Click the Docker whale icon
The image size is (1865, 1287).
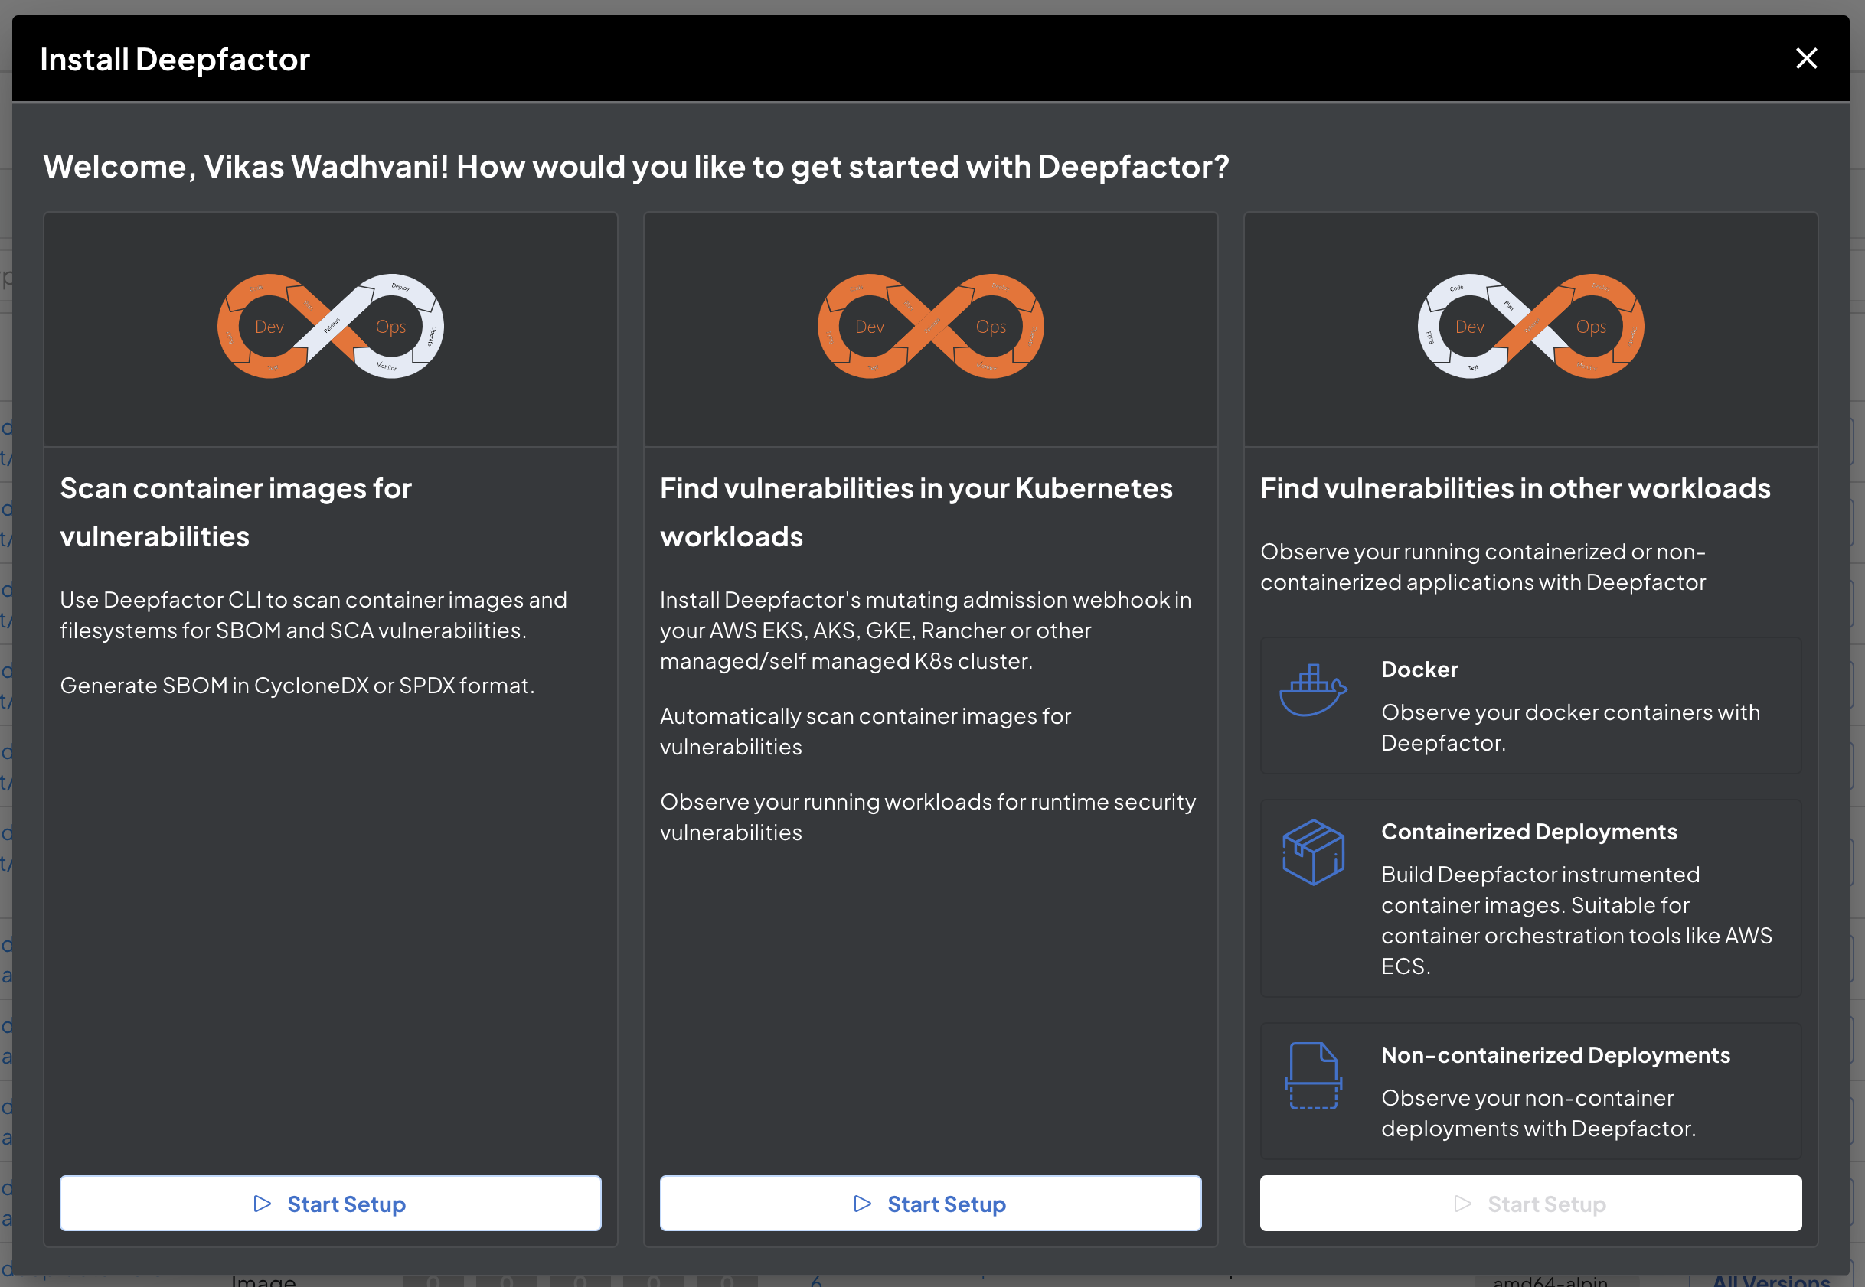tap(1312, 690)
